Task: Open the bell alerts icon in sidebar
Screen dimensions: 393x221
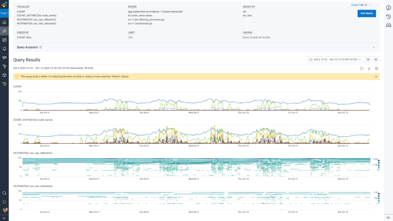Action: pyautogui.click(x=4, y=49)
